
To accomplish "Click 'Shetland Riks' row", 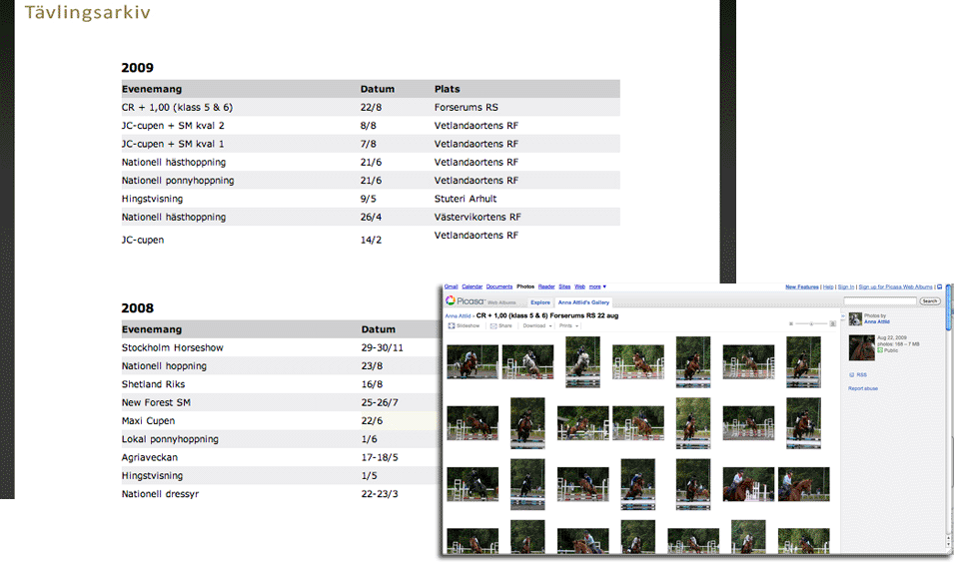I will pos(280,384).
